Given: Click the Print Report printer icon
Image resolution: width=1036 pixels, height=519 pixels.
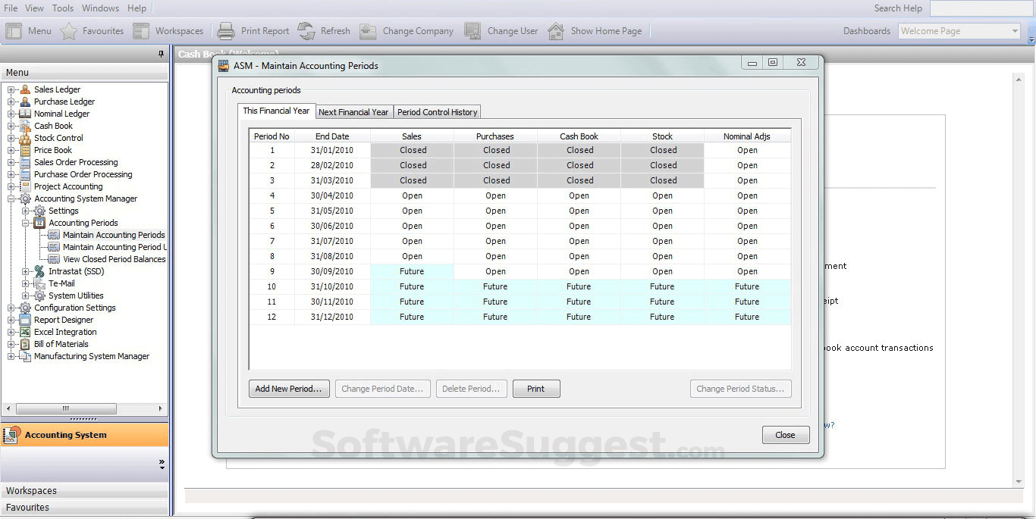Looking at the screenshot, I should pos(226,31).
